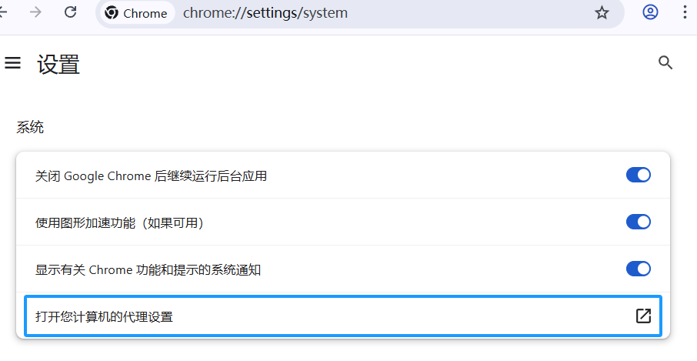Image resolution: width=697 pixels, height=361 pixels.
Task: Bookmark this page with the star icon
Action: point(602,13)
